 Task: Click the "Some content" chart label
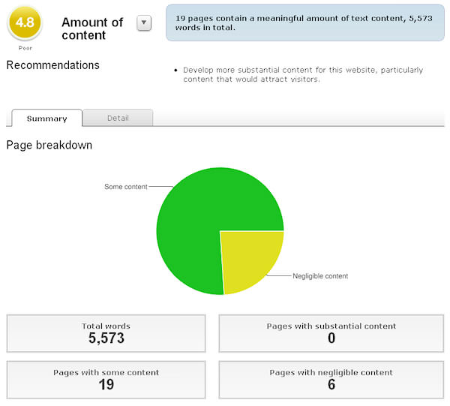(x=125, y=187)
